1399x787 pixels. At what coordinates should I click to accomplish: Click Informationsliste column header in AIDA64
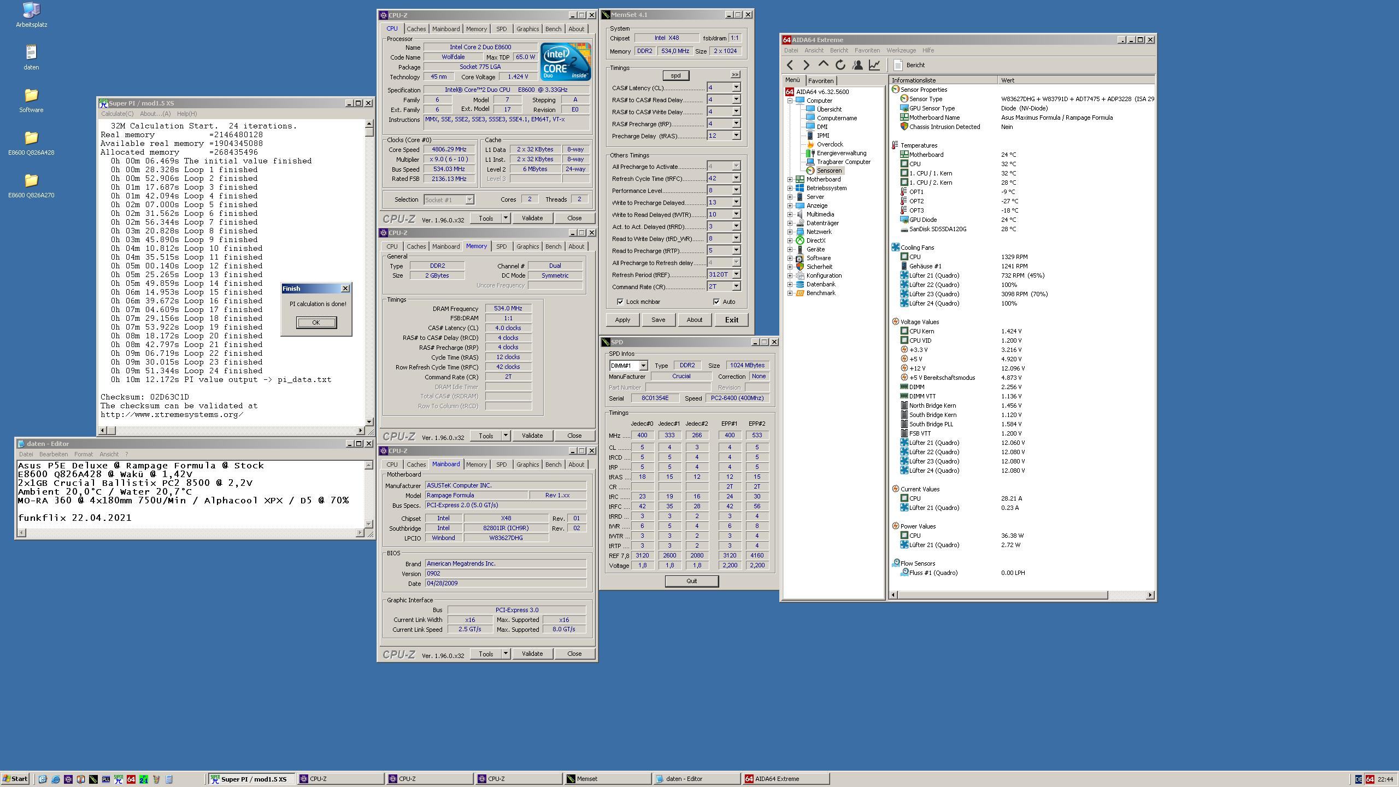(943, 80)
